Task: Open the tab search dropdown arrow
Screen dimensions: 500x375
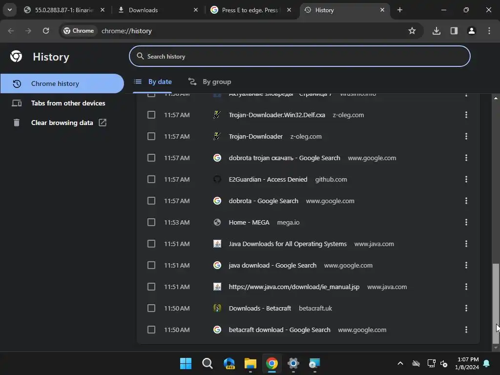Action: [10, 10]
